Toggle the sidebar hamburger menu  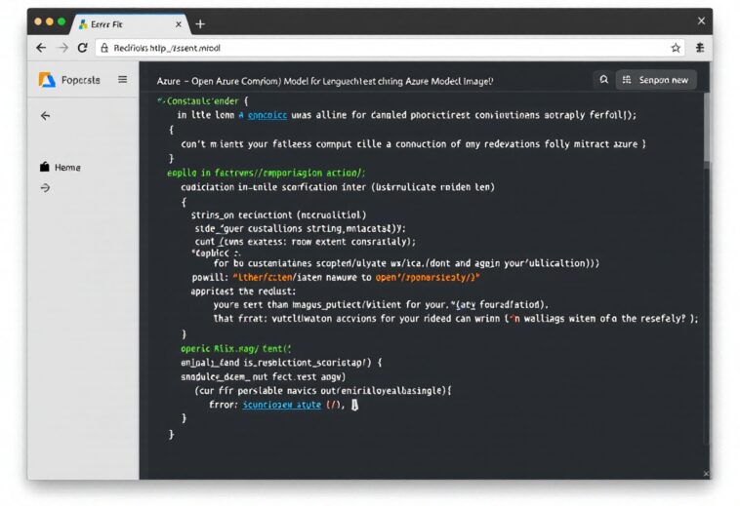click(x=122, y=79)
